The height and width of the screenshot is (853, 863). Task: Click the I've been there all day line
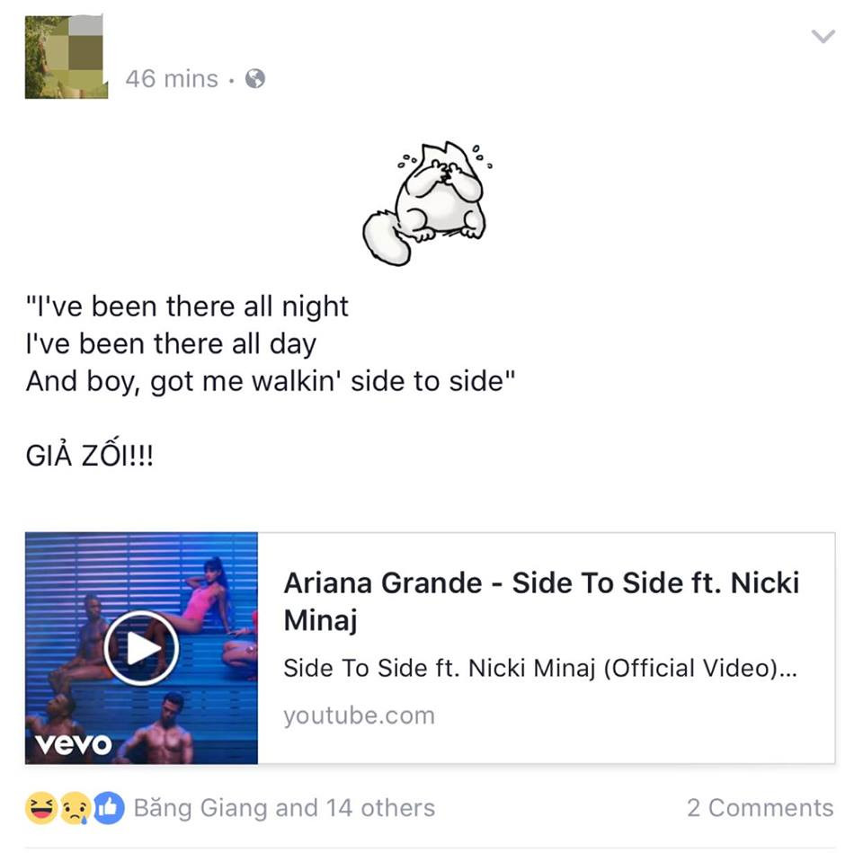pyautogui.click(x=171, y=343)
